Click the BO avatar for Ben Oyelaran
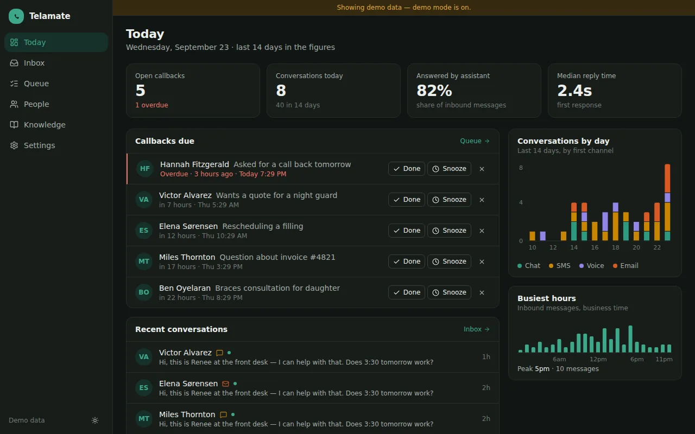This screenshot has height=434, width=695. (x=144, y=292)
